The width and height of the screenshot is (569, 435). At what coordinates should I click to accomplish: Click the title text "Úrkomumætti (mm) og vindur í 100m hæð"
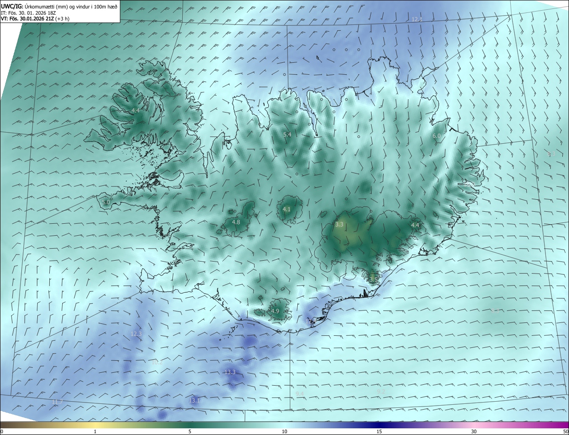71,6
